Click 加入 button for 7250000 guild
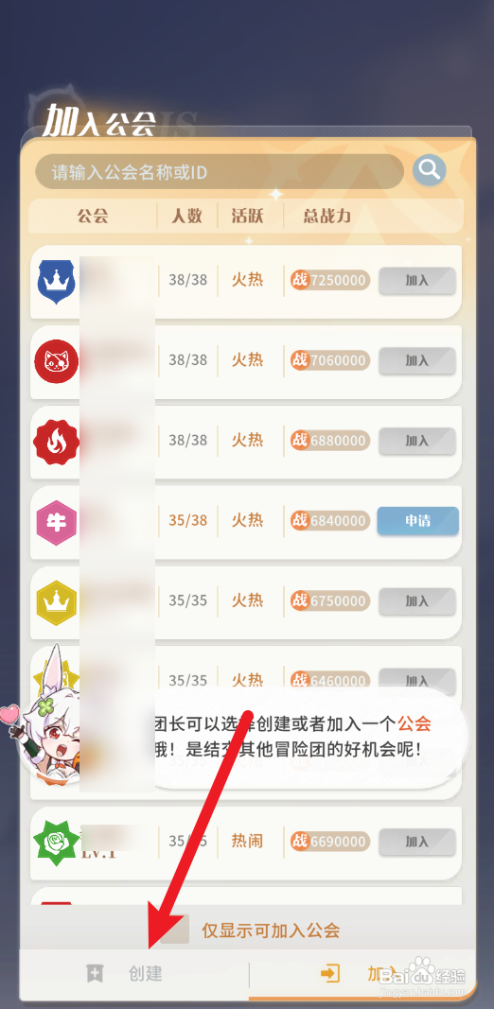The image size is (494, 1009). pos(417,281)
